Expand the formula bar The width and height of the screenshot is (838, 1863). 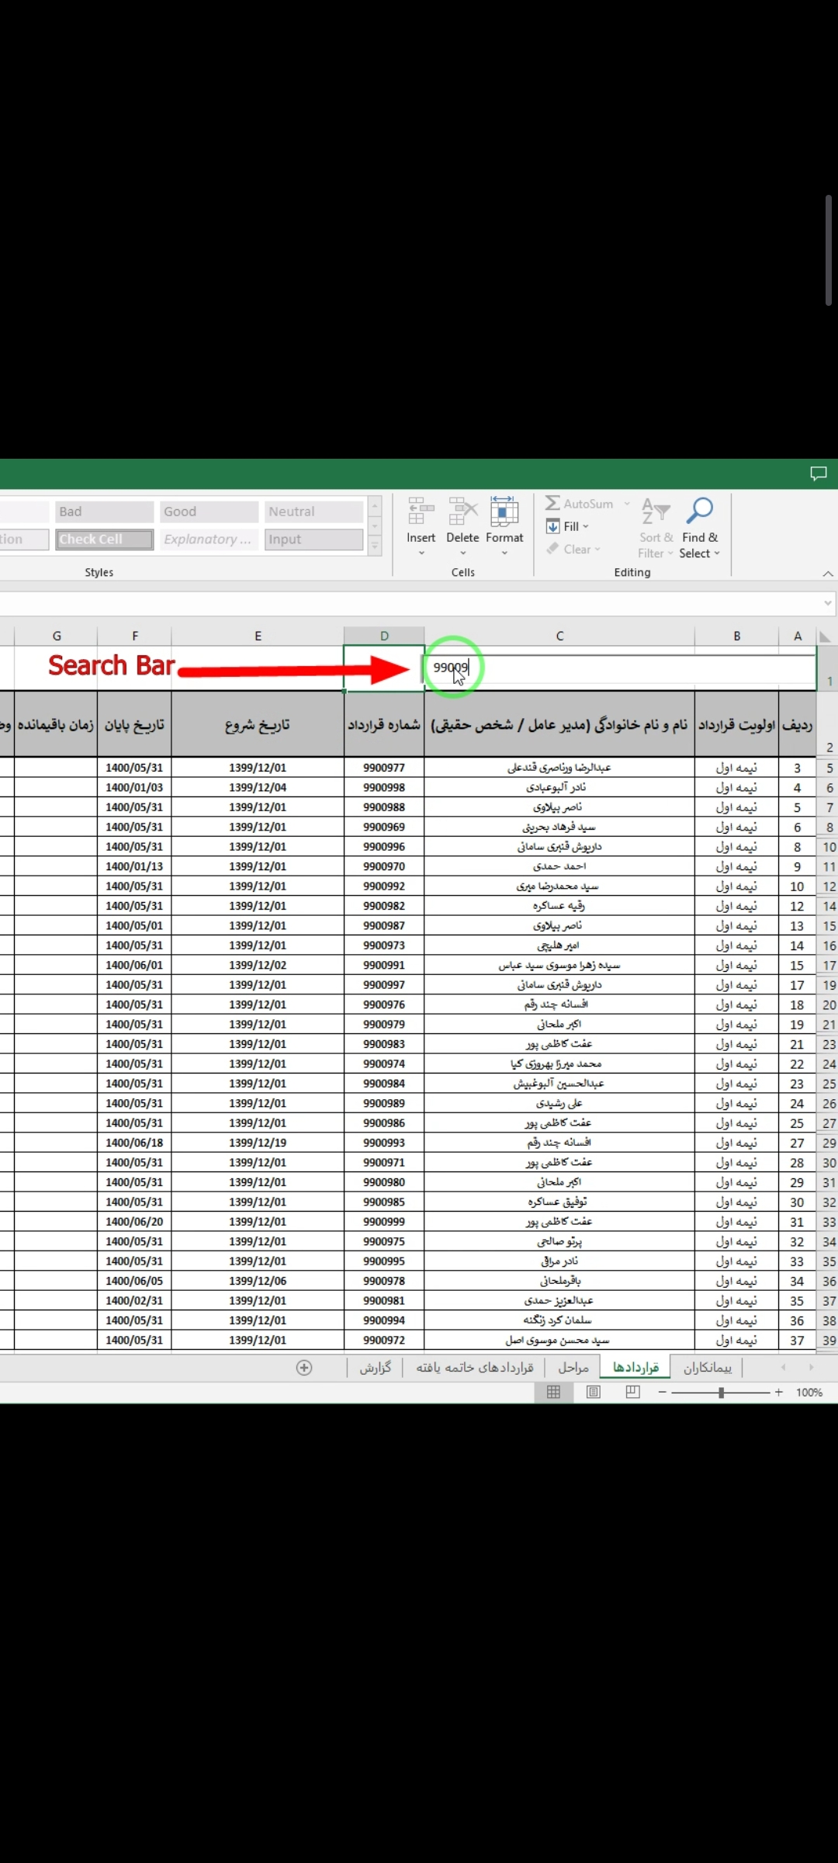coord(828,602)
